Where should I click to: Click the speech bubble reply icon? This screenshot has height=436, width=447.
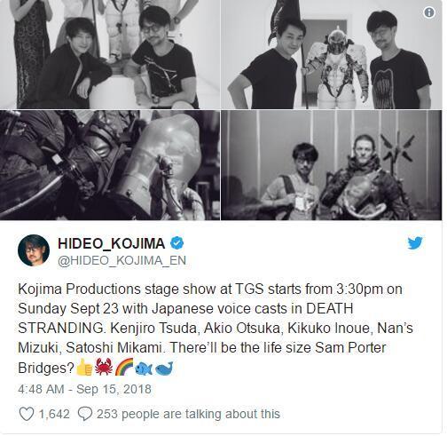coord(85,414)
